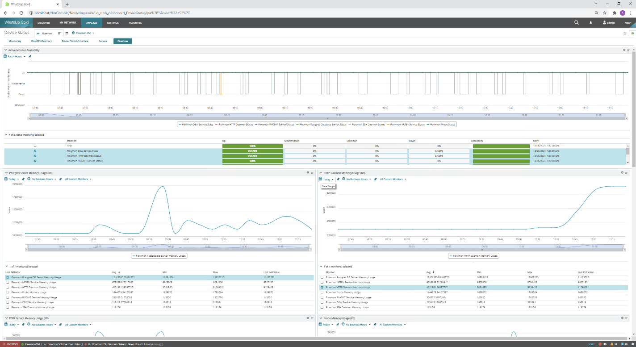636x347 pixels.
Task: Open settings gear on Postgres Server Memory chart
Action: (x=307, y=173)
